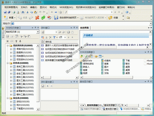
Task: Open the 知识库管理(R) menu
Action: 11,7
